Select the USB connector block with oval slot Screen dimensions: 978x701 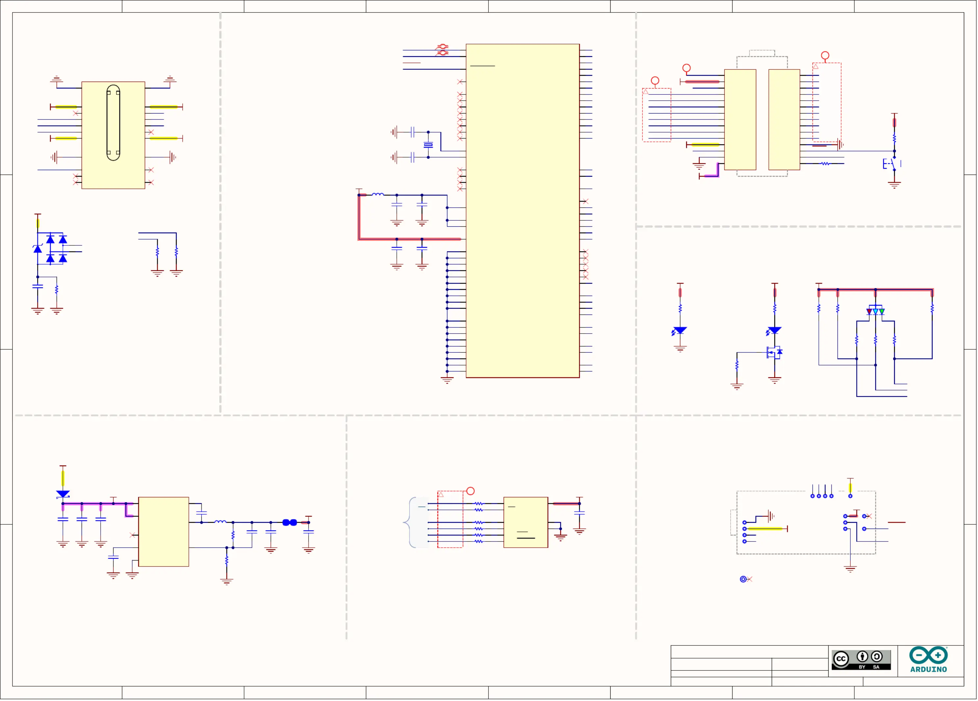113,136
